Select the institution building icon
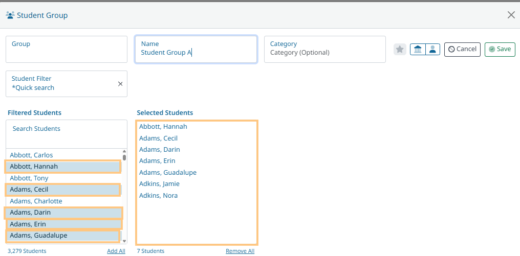Screen dimensions: 520x256 [x=418, y=49]
